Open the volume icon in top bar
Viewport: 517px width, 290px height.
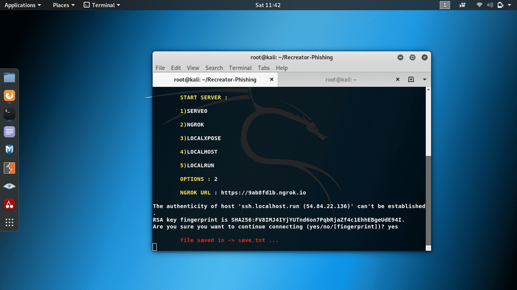[490, 5]
